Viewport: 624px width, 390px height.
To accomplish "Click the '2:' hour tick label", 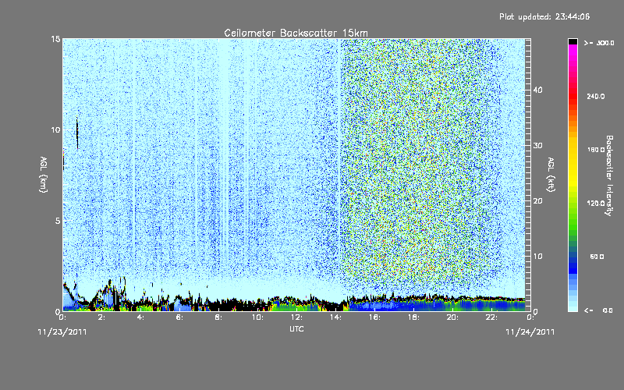I will (x=101, y=317).
